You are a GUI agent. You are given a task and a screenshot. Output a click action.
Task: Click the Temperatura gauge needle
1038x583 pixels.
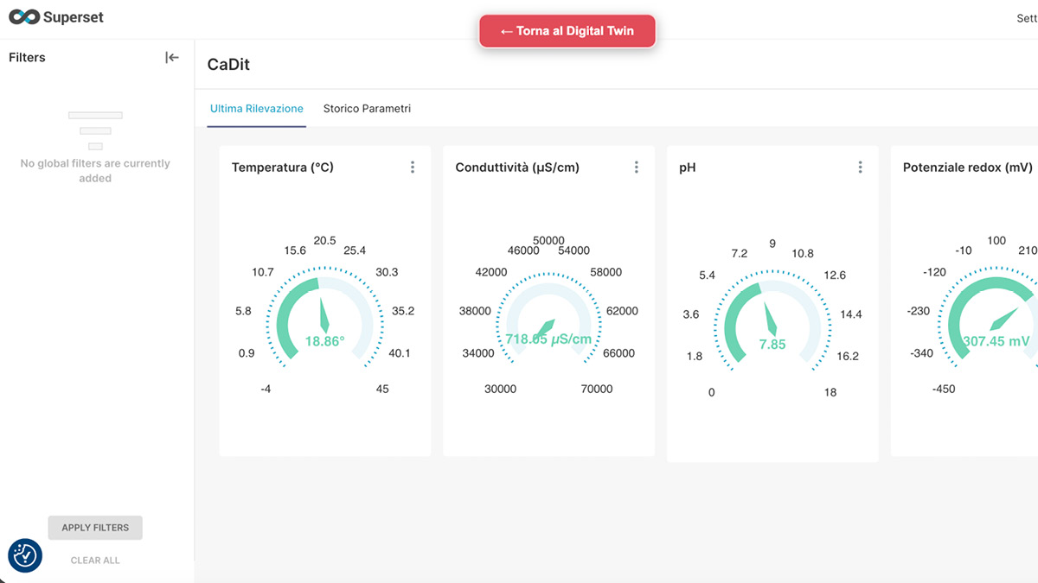(x=324, y=314)
